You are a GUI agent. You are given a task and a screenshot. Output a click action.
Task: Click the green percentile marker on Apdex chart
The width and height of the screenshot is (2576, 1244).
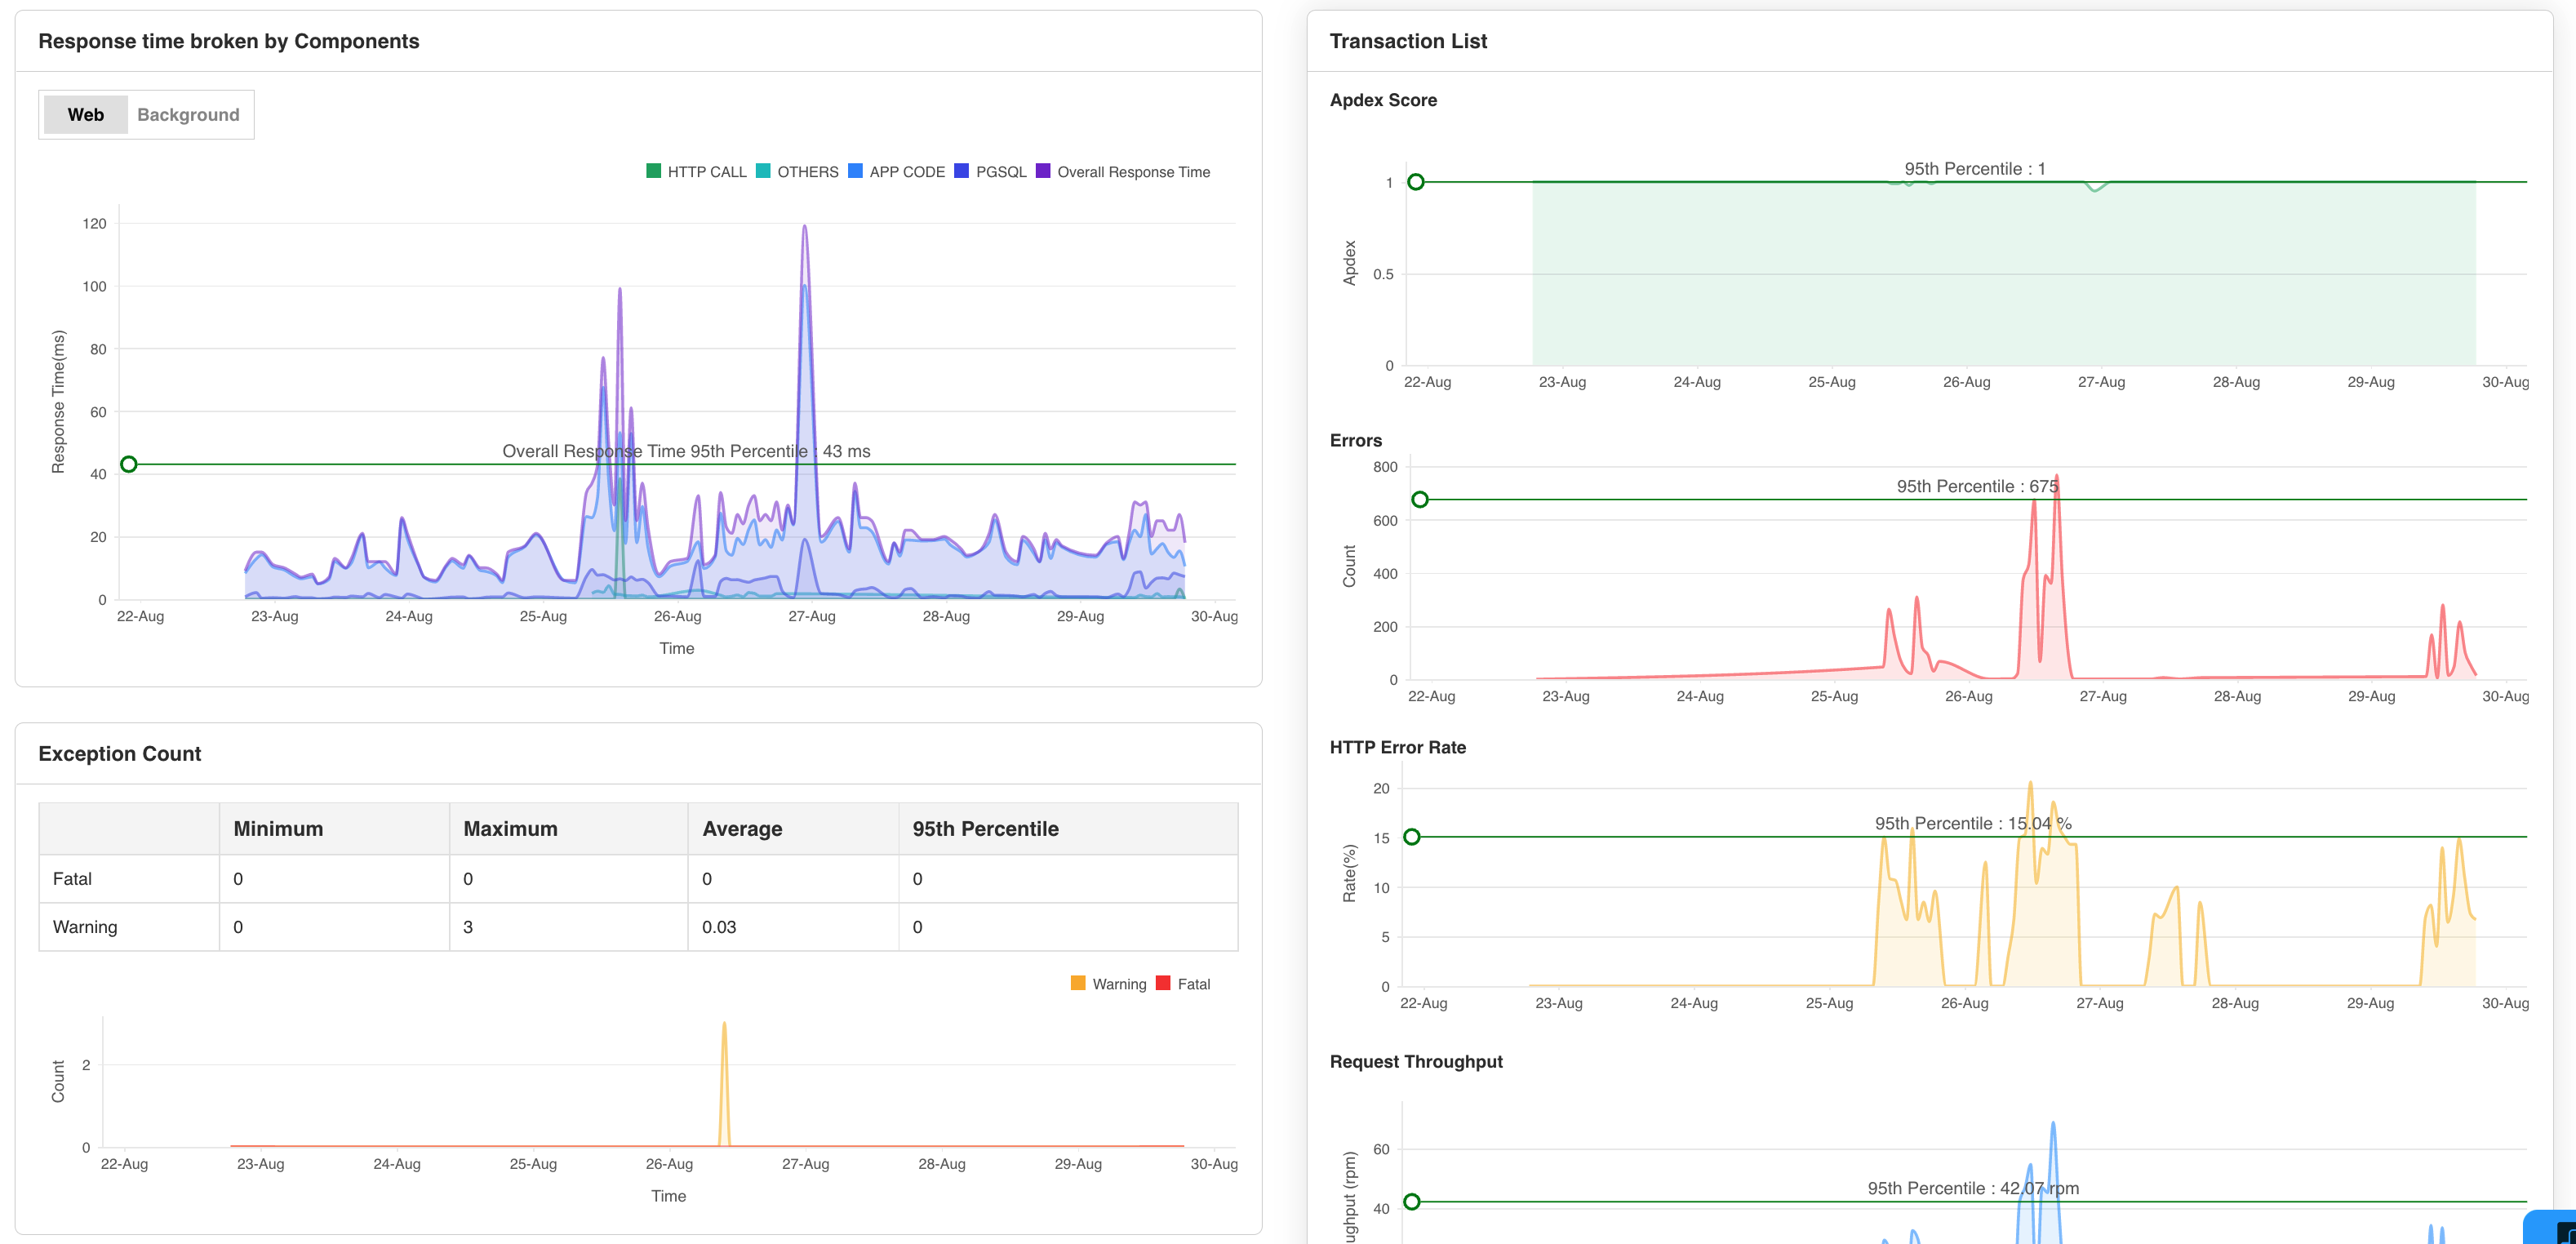click(1416, 182)
